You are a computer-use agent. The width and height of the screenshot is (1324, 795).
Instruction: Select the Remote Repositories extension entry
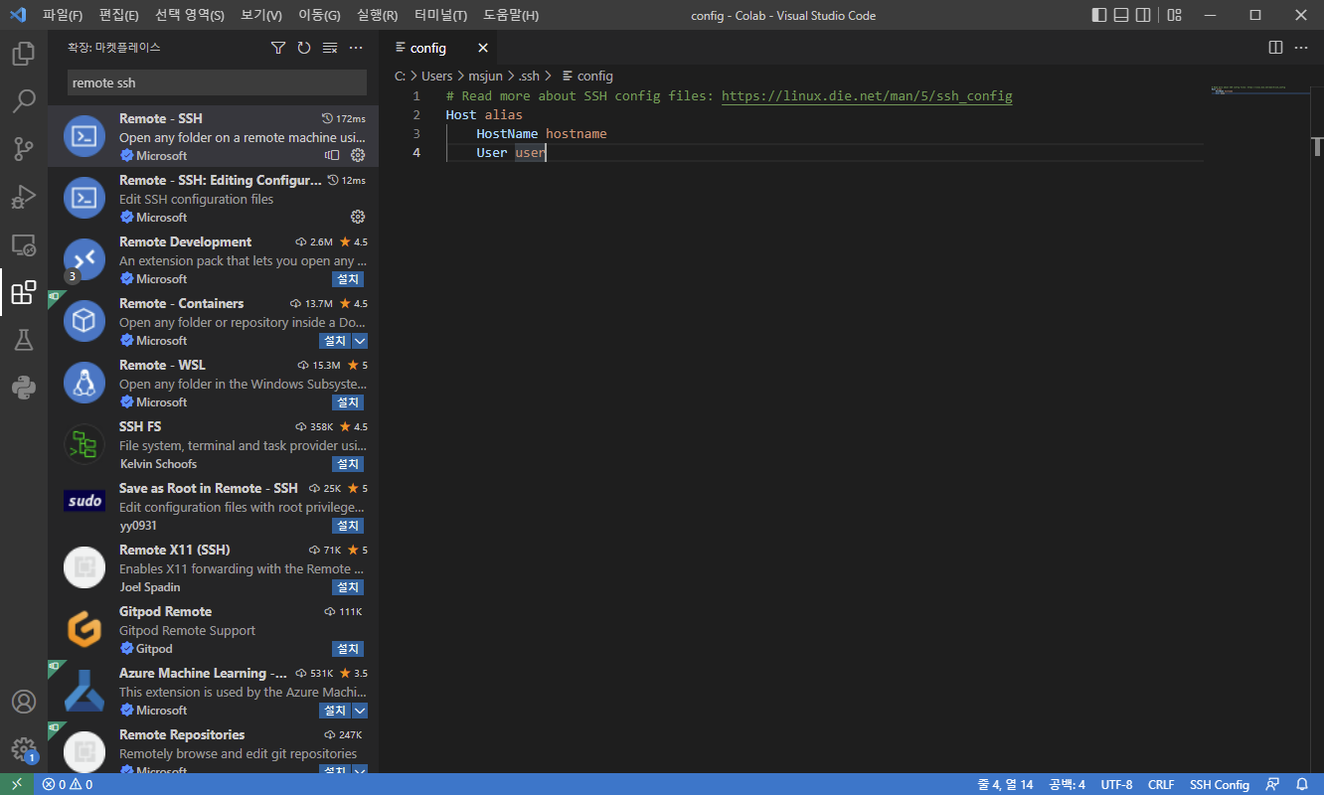tap(213, 749)
